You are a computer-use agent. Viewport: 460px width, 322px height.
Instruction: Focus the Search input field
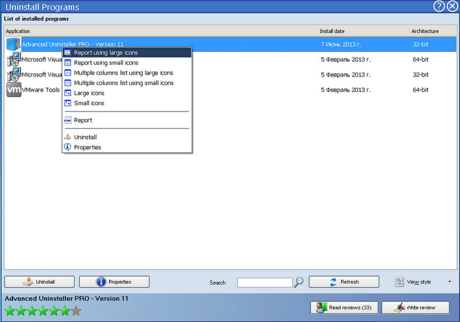[265, 282]
